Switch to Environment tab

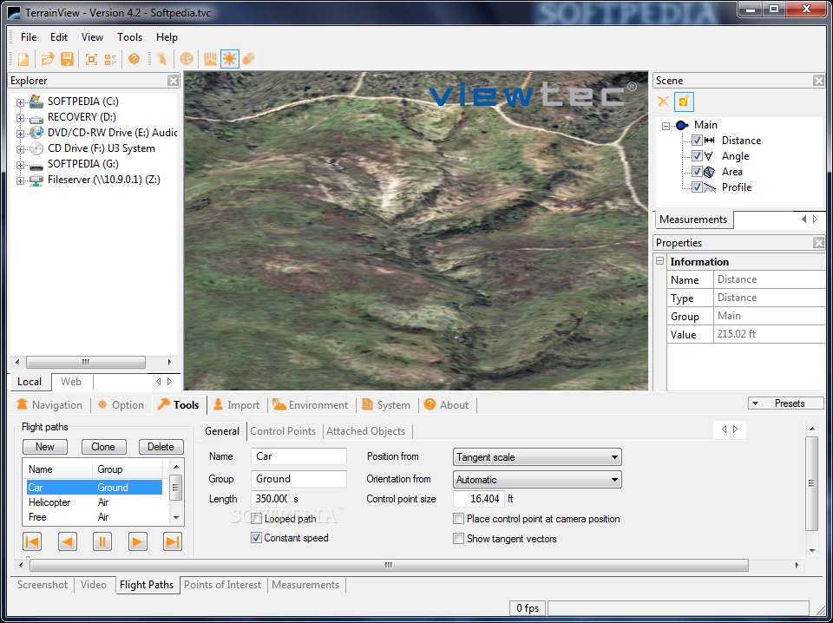[x=311, y=404]
